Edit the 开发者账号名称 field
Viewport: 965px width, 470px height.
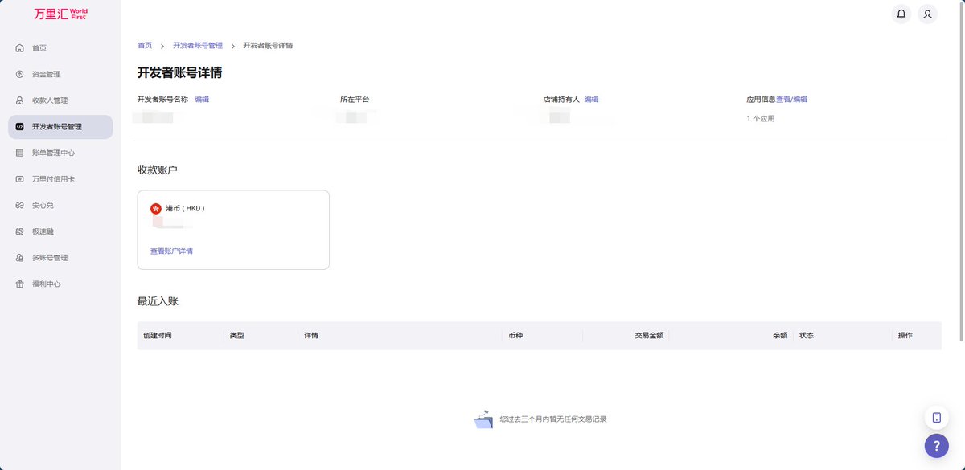tap(202, 100)
